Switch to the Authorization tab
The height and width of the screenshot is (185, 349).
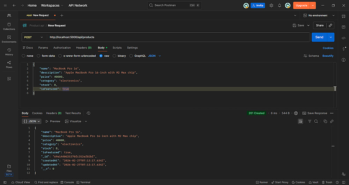[x=62, y=48]
